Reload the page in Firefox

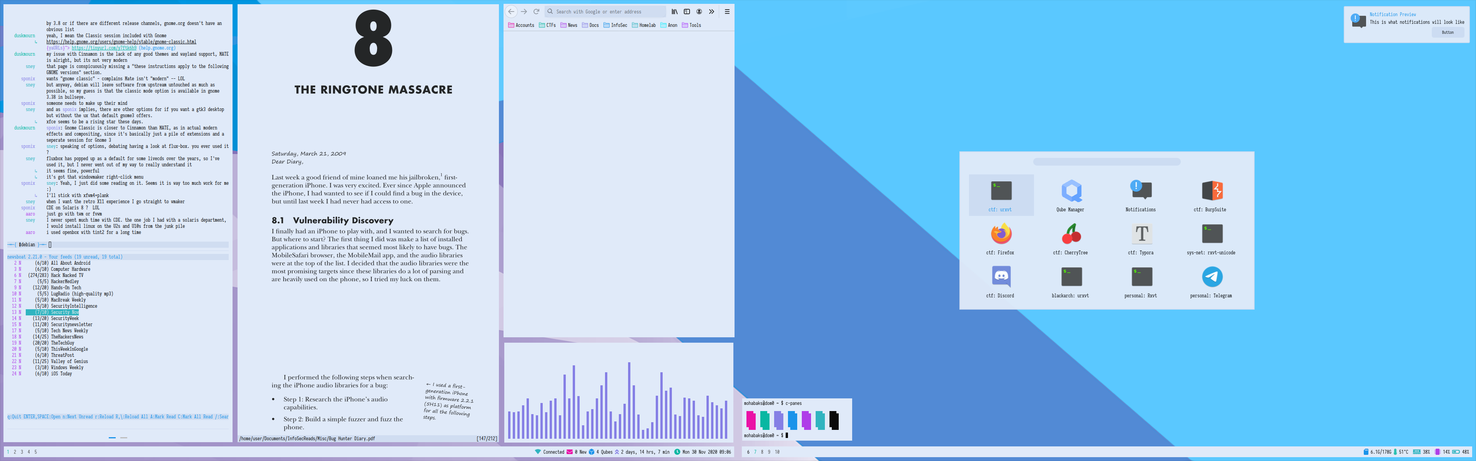click(536, 12)
